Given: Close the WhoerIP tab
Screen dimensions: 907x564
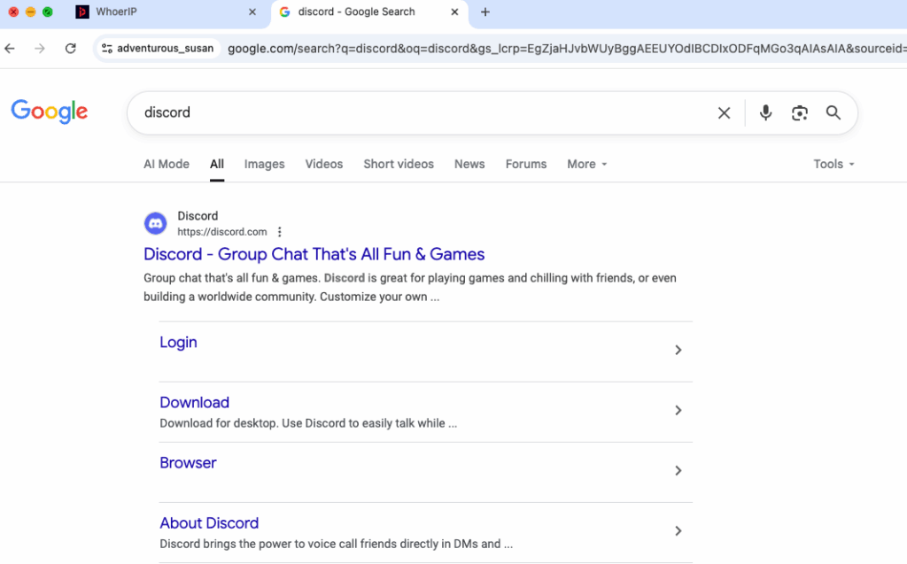Looking at the screenshot, I should click(252, 12).
